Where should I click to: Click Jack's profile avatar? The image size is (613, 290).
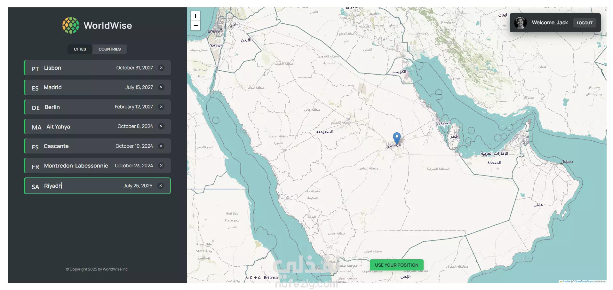[x=521, y=23]
